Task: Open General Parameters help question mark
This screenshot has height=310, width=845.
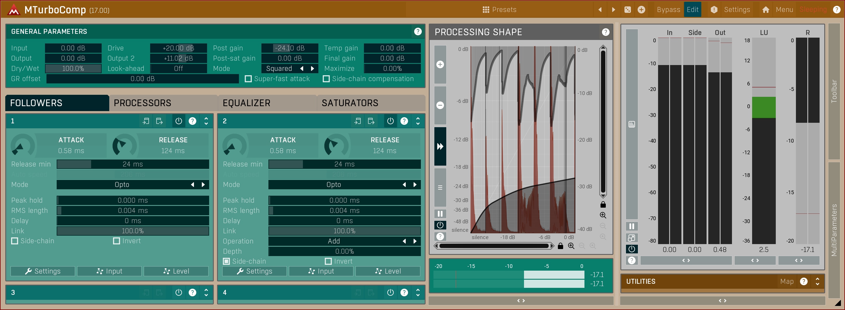Action: (418, 31)
